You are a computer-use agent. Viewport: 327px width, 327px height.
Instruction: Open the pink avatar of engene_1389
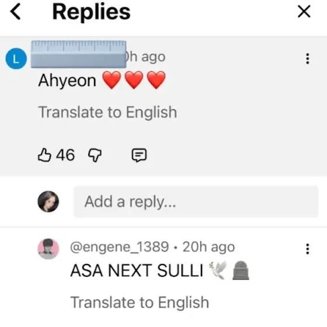pos(48,249)
